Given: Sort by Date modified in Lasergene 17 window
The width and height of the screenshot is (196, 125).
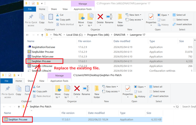Looking at the screenshot, I should click(x=122, y=41).
